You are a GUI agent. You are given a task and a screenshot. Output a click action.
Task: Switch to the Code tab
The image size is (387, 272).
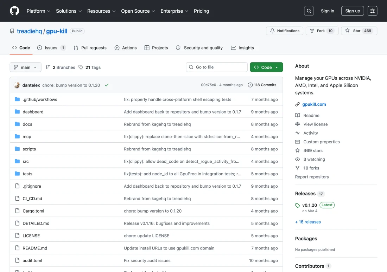(x=21, y=48)
